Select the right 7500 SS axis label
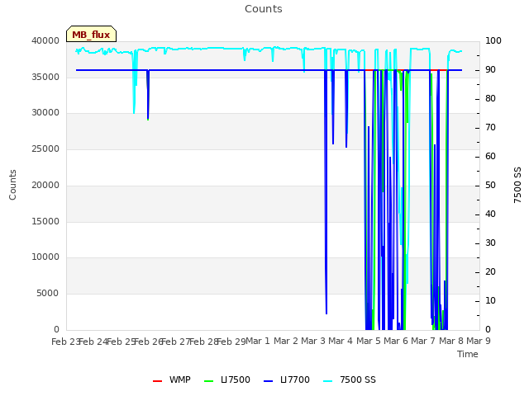Viewport: 529px width, 396px height. pos(517,185)
